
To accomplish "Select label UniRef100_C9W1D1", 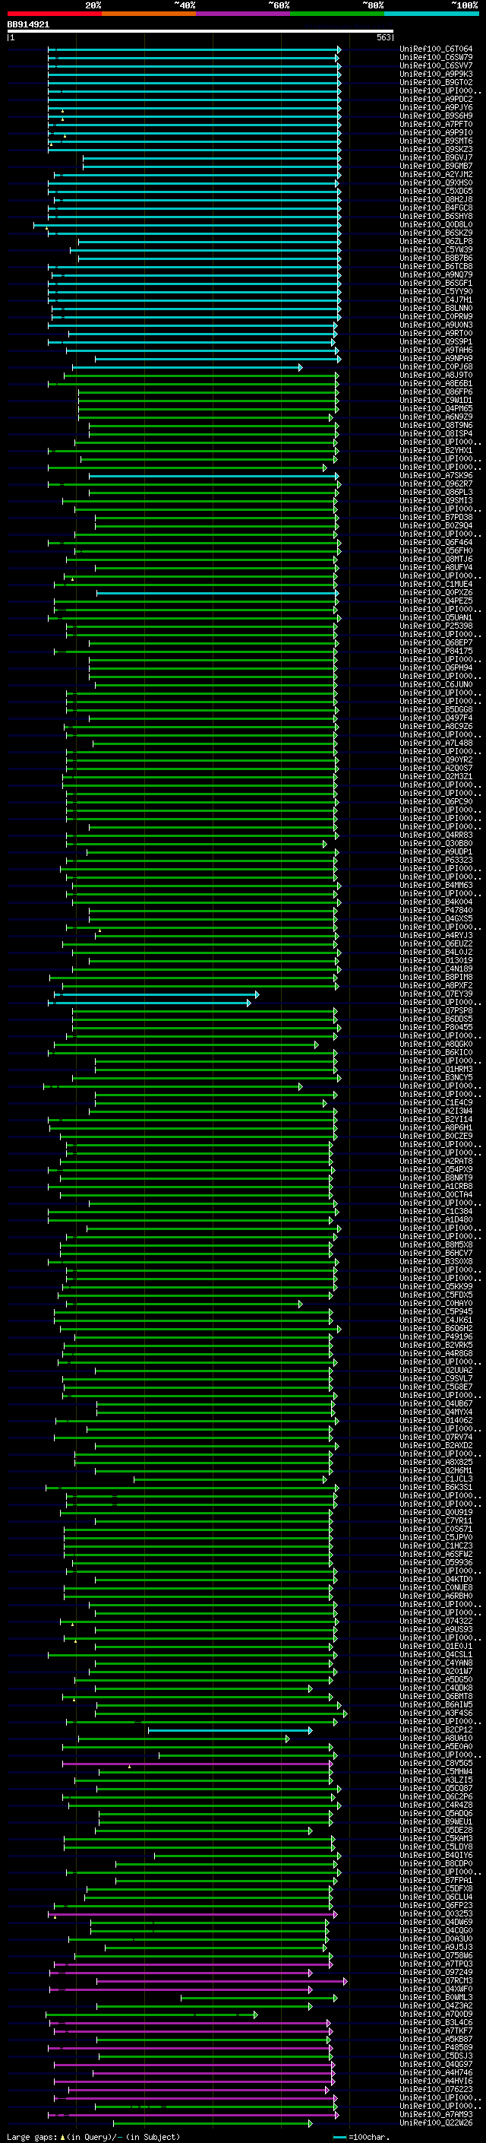I will click(x=436, y=400).
